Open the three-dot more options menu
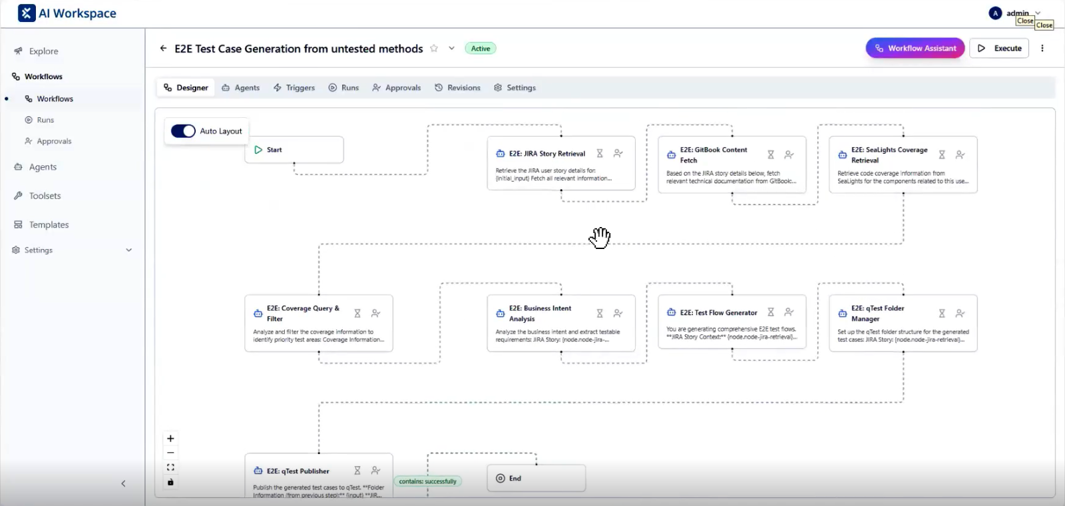The width and height of the screenshot is (1065, 506). (x=1042, y=49)
